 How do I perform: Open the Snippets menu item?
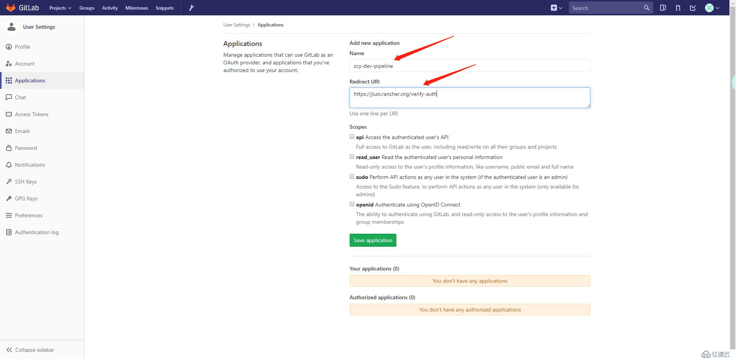click(x=164, y=8)
